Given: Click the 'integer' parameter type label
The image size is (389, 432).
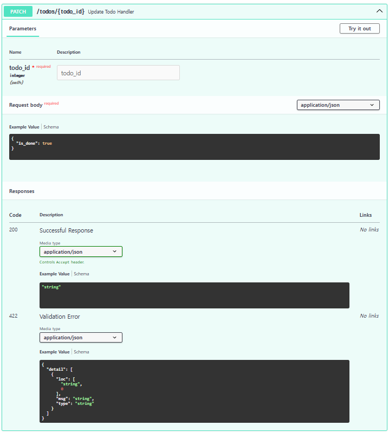Looking at the screenshot, I should pyautogui.click(x=17, y=75).
